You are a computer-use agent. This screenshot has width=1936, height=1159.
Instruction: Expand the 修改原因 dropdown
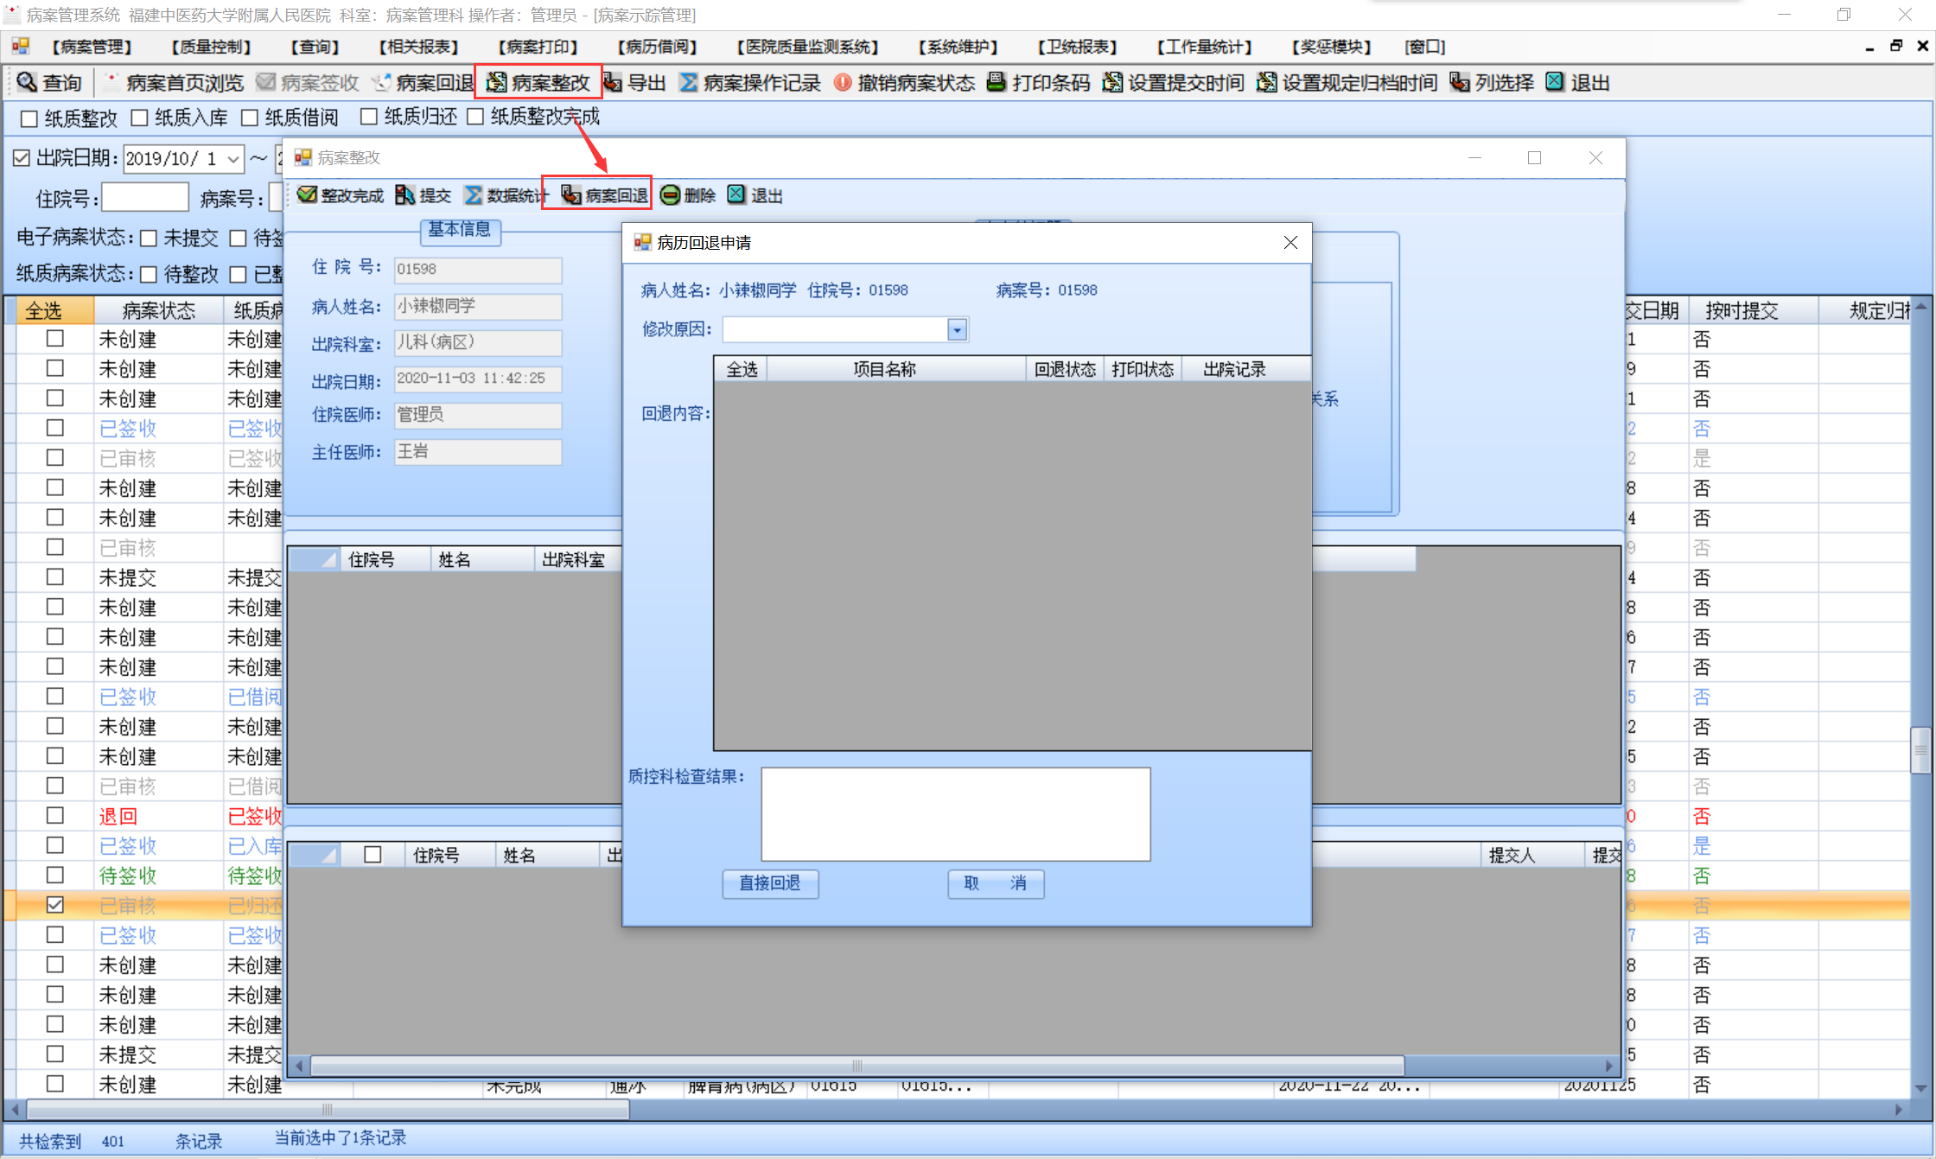point(957,330)
